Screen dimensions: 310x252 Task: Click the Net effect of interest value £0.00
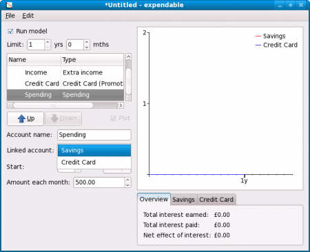click(222, 235)
